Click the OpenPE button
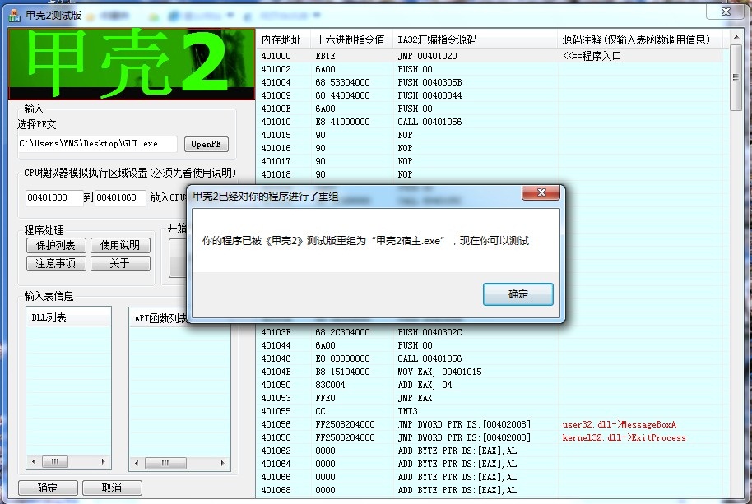 click(x=207, y=144)
